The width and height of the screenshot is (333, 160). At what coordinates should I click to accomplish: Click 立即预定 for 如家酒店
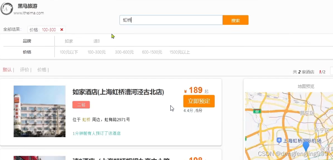(x=199, y=101)
